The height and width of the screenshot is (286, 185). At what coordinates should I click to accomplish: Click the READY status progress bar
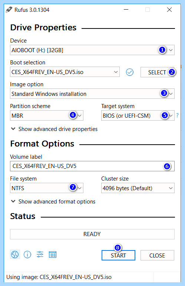(x=92, y=234)
